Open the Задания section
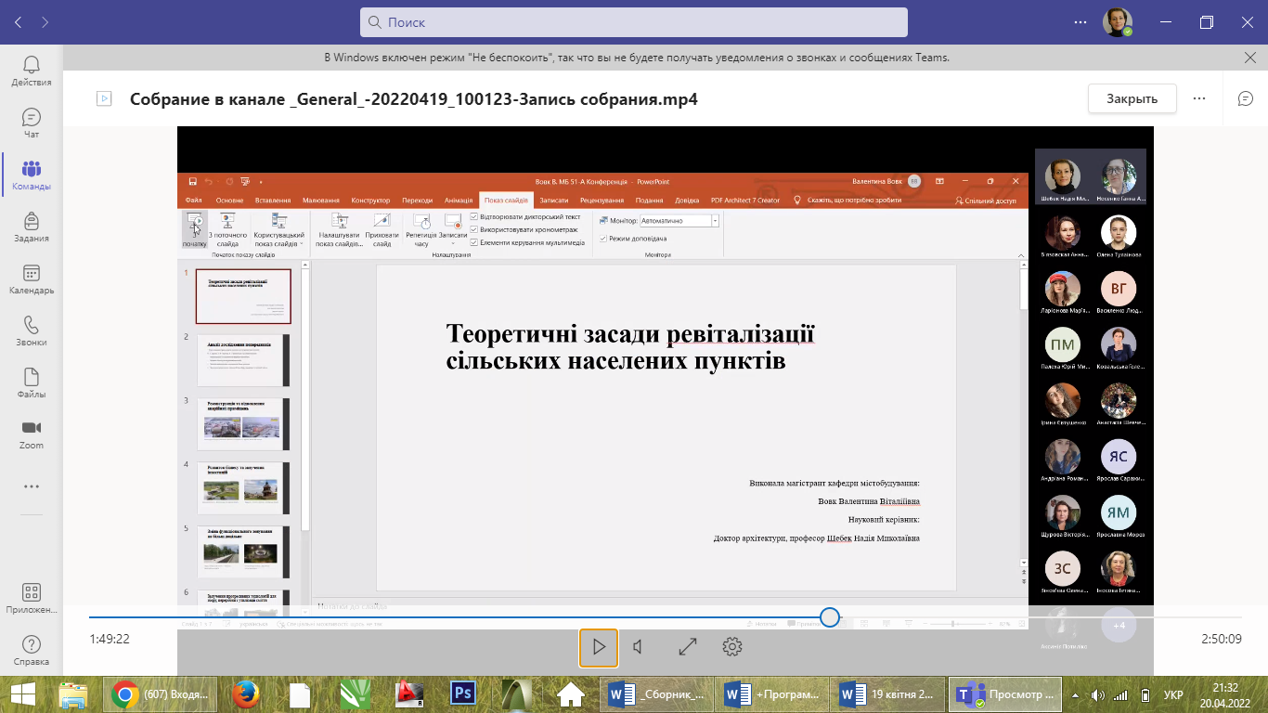 tap(31, 227)
